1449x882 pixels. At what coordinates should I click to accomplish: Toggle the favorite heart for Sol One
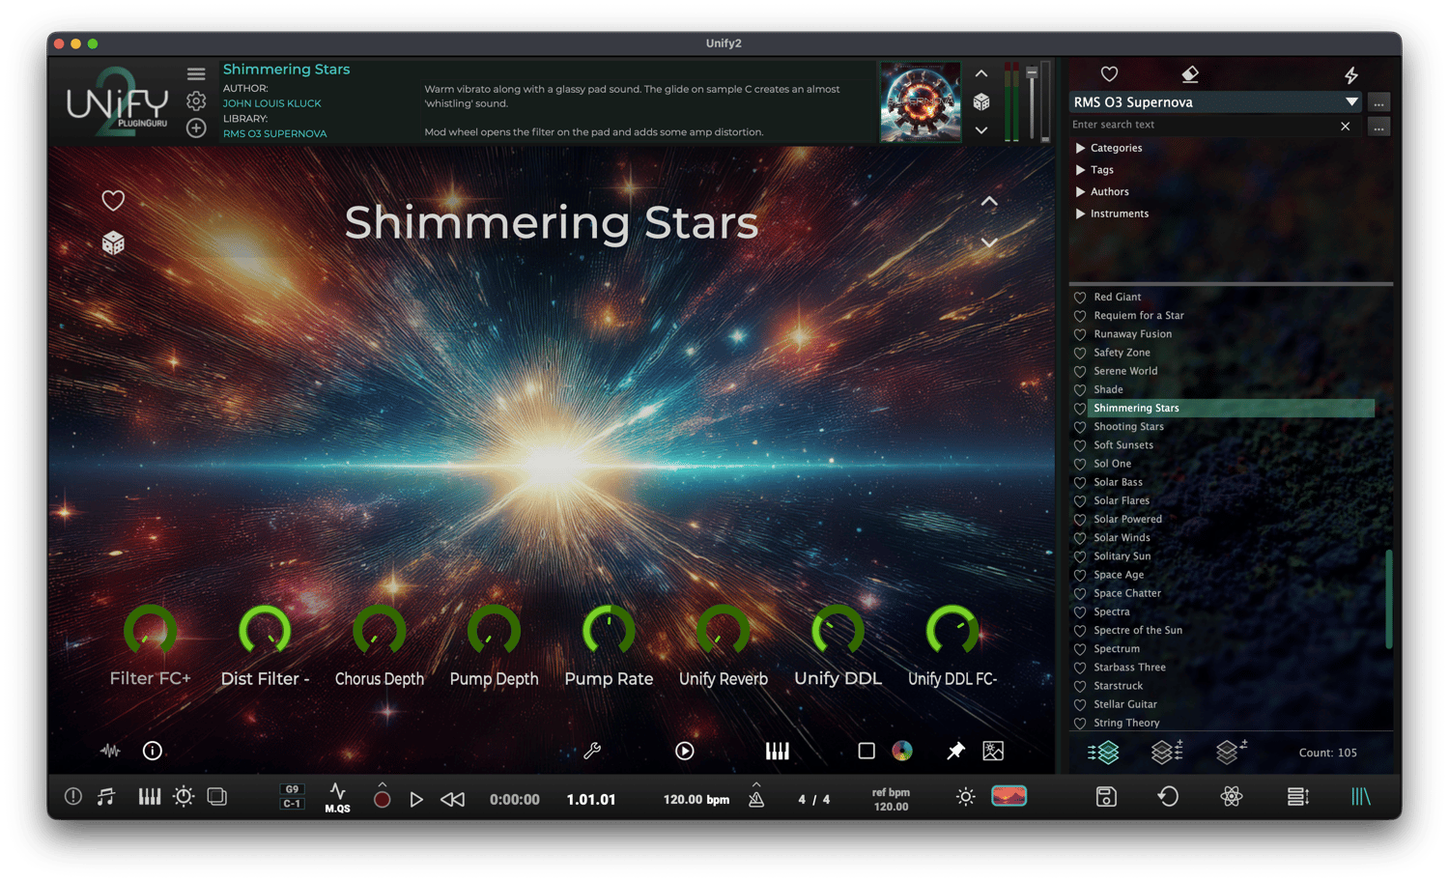point(1080,465)
